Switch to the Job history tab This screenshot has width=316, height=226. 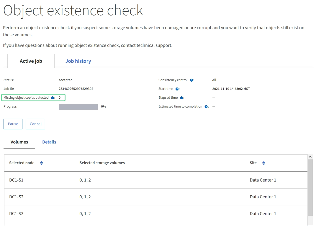[78, 61]
